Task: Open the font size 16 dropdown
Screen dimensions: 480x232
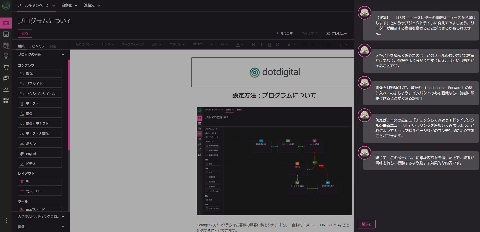Action: pyautogui.click(x=224, y=44)
